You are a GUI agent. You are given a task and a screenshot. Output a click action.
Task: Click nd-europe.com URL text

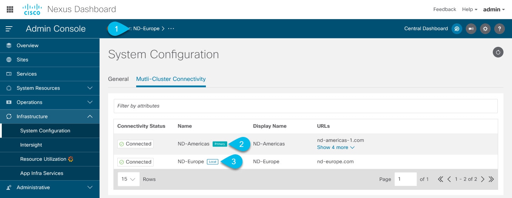click(335, 161)
